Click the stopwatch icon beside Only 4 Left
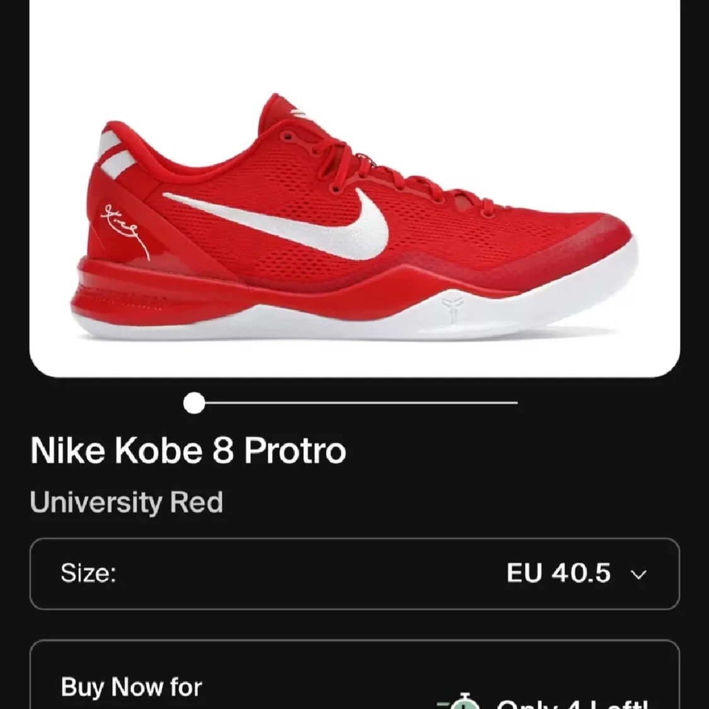The width and height of the screenshot is (709, 709). pyautogui.click(x=459, y=702)
